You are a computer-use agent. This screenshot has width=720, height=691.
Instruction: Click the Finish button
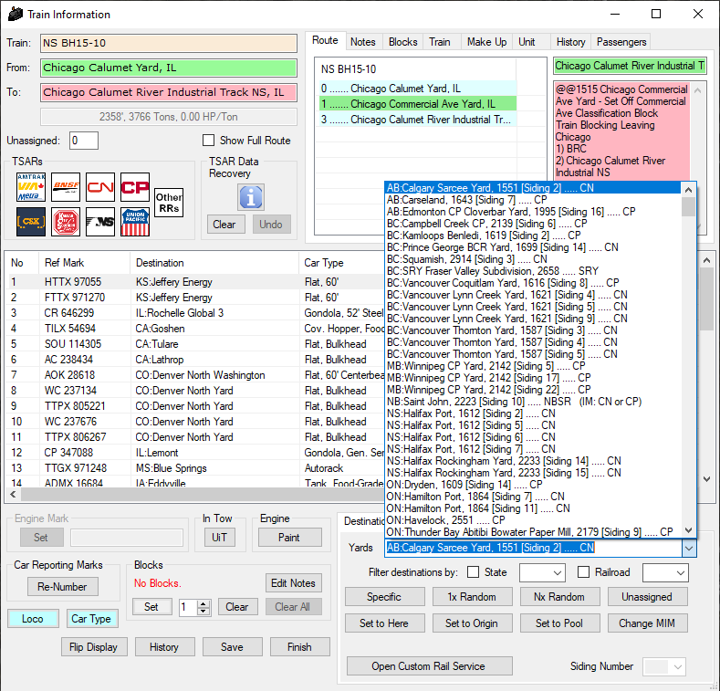coord(300,647)
